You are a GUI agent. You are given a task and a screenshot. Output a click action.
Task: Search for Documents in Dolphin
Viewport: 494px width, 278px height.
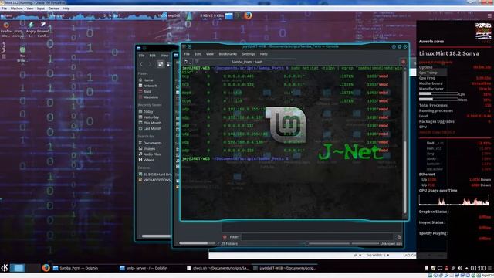click(x=150, y=143)
